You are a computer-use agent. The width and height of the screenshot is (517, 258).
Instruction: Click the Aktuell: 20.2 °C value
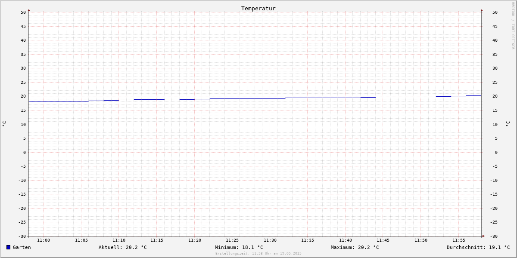point(123,247)
